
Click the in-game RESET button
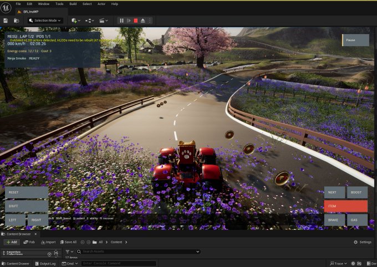[27, 193]
